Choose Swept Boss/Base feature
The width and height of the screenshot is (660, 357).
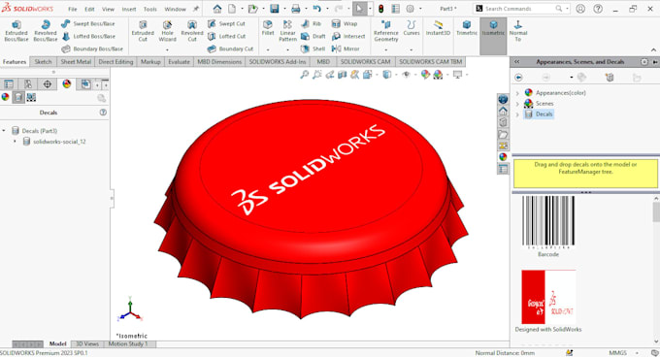[x=88, y=24]
